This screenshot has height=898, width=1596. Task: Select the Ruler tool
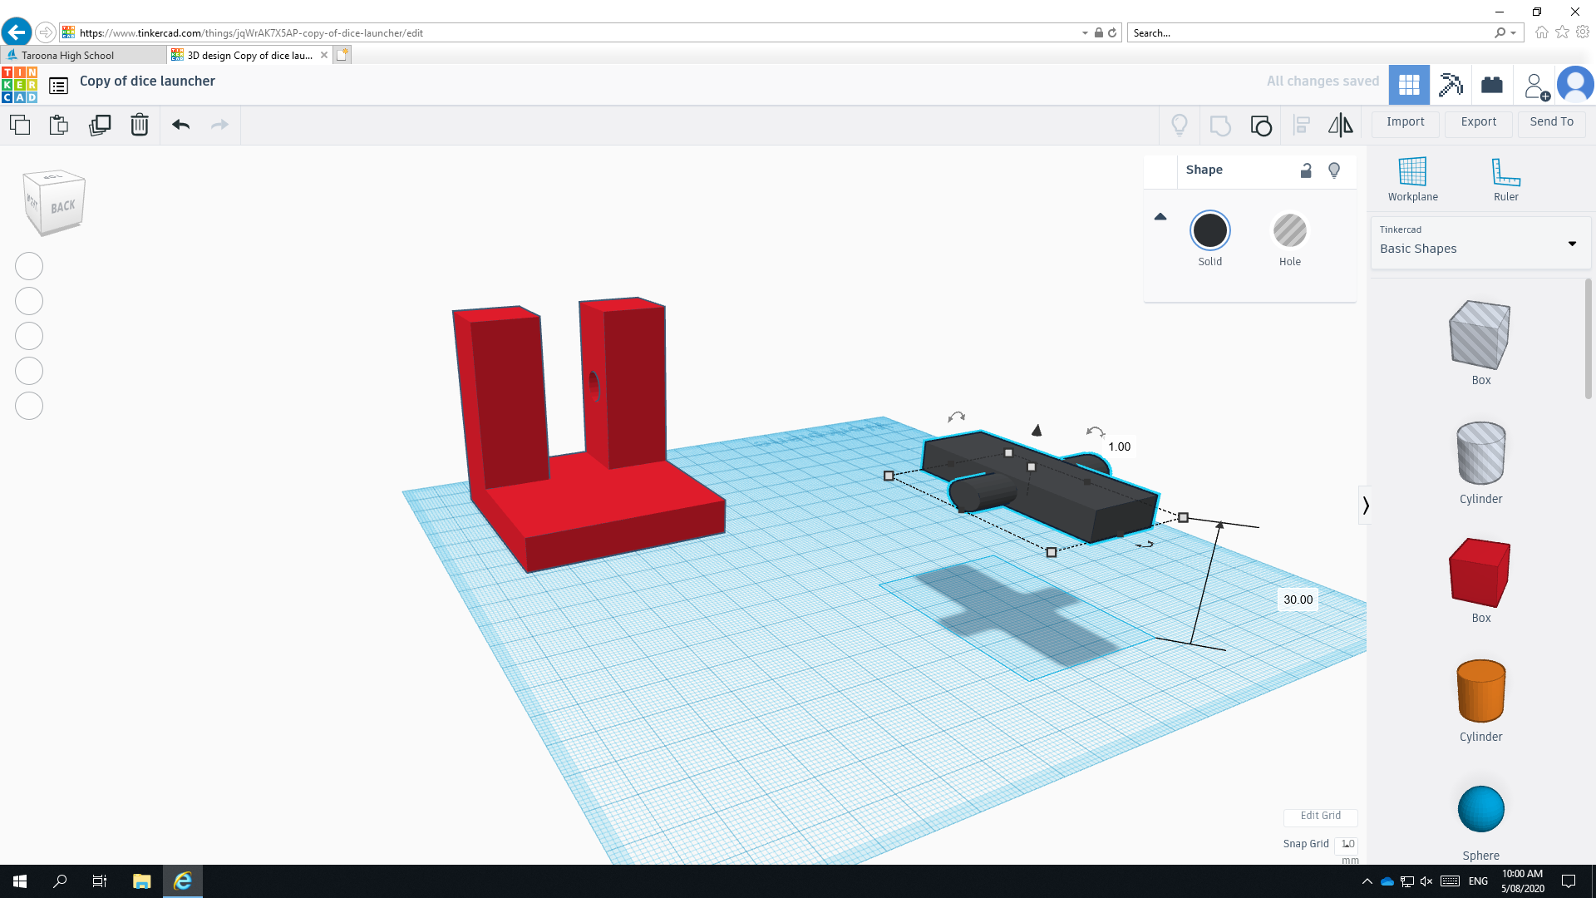[x=1505, y=179]
